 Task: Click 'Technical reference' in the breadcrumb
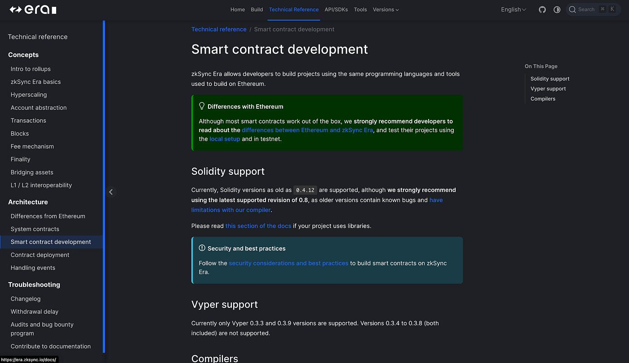pos(219,29)
